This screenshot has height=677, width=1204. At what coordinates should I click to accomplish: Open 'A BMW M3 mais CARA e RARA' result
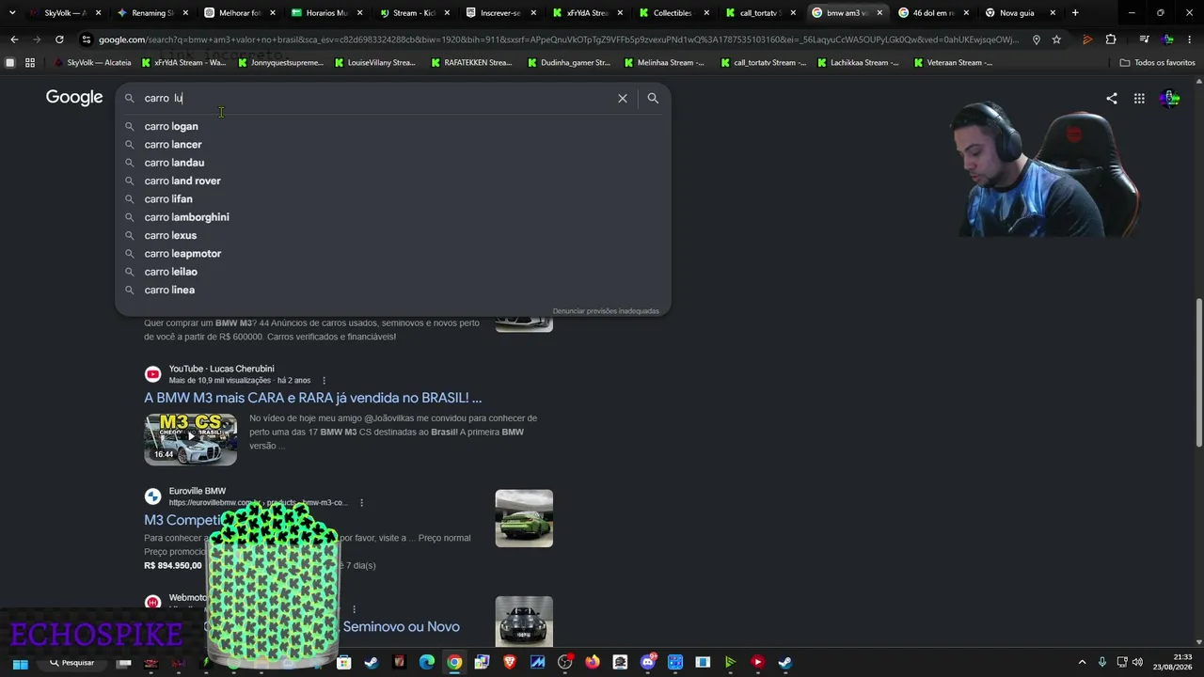[312, 398]
